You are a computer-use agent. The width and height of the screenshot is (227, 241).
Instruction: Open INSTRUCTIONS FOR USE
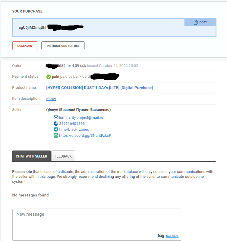click(x=63, y=46)
